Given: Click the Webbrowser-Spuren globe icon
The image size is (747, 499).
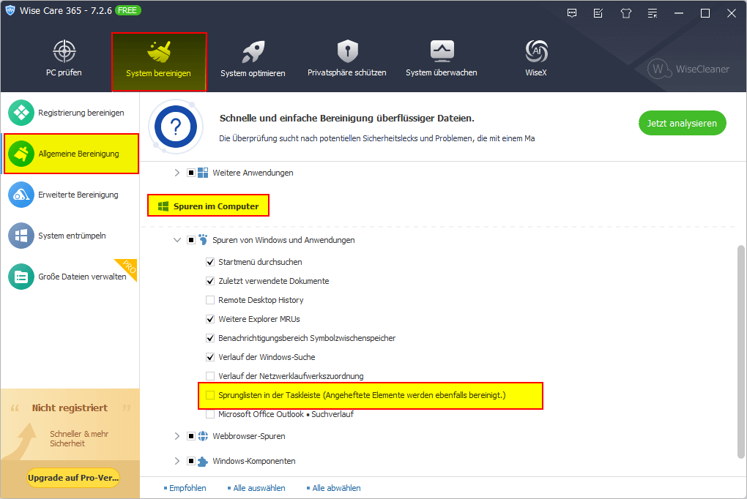Looking at the screenshot, I should [x=203, y=436].
